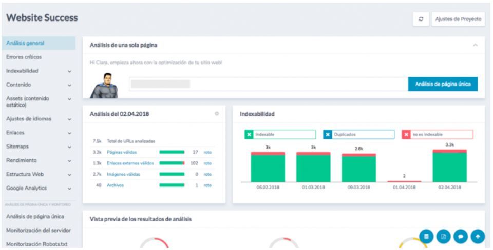The height and width of the screenshot is (250, 493).
Task: Click the up-arrow back-to-top floating button
Action: coord(478,237)
